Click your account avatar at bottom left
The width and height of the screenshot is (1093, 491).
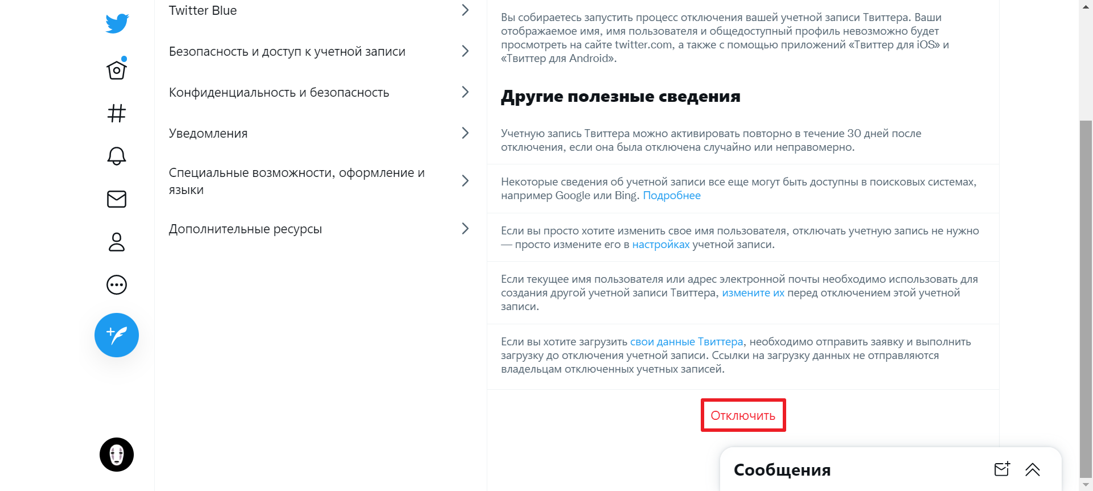(x=116, y=455)
